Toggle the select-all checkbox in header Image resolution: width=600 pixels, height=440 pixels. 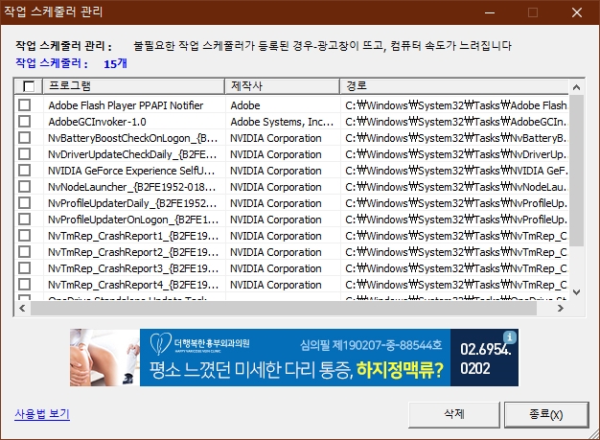tap(29, 86)
